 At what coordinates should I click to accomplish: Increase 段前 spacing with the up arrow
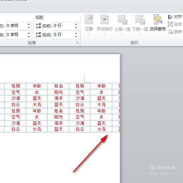coord(76,24)
